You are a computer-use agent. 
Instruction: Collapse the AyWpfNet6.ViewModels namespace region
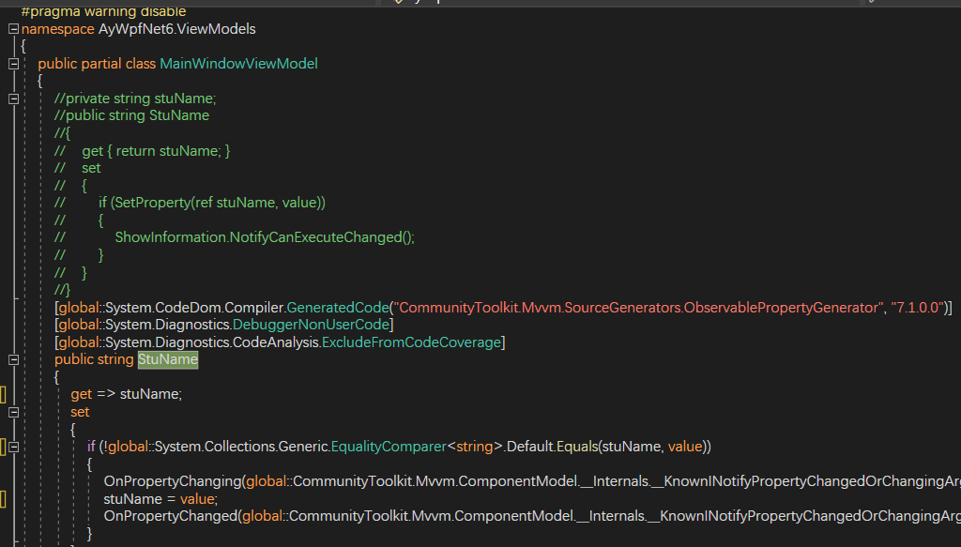click(x=12, y=28)
